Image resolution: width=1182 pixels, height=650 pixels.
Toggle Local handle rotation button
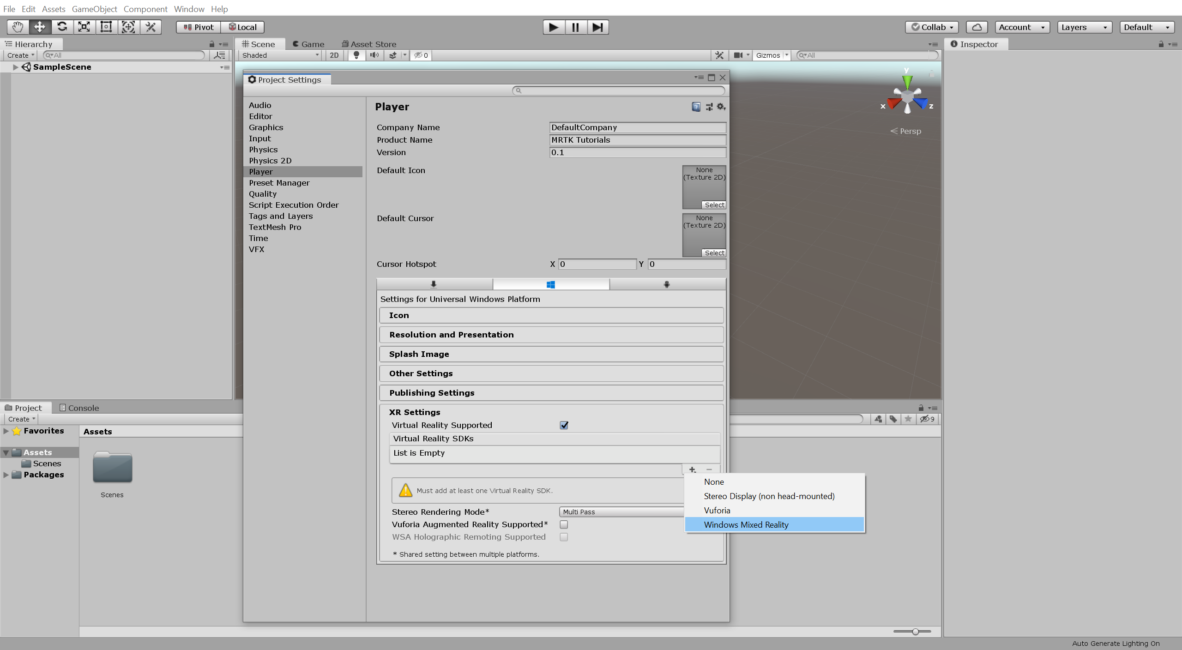243,27
